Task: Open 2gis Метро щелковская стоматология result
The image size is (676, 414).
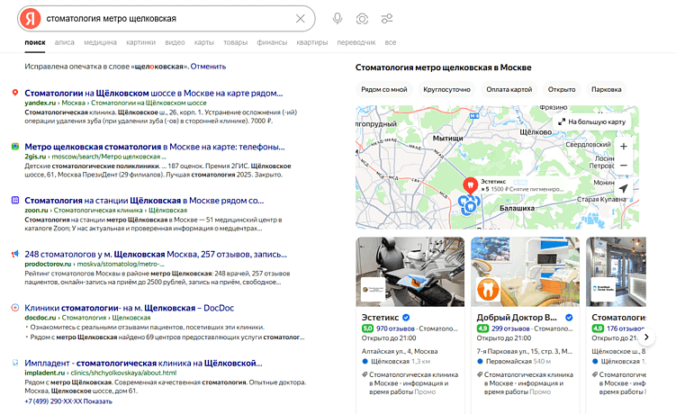Action: point(155,147)
